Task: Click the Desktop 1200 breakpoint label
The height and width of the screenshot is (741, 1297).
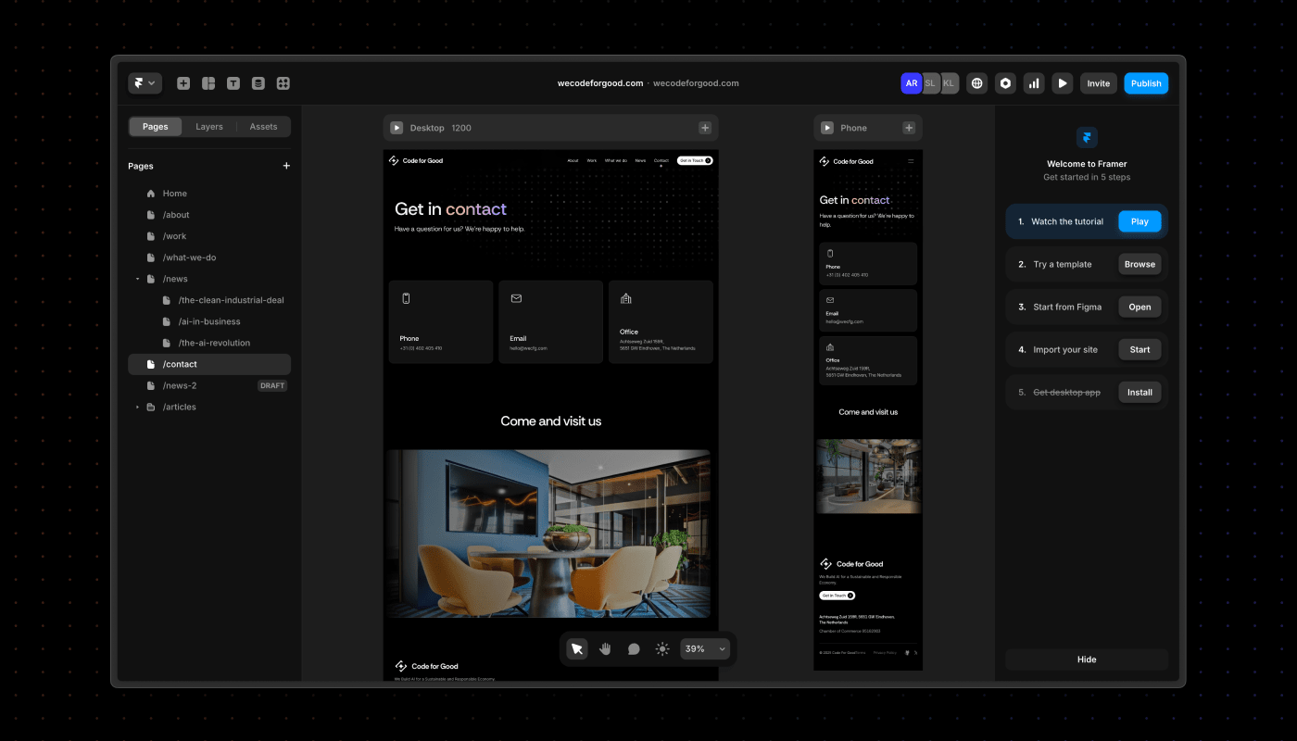Action: (x=441, y=128)
